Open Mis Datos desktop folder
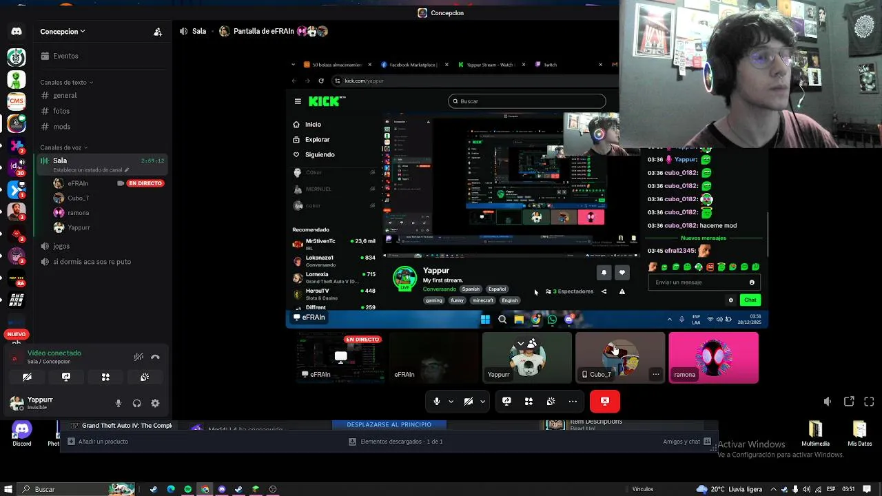Viewport: 882px width, 496px height. click(x=859, y=434)
